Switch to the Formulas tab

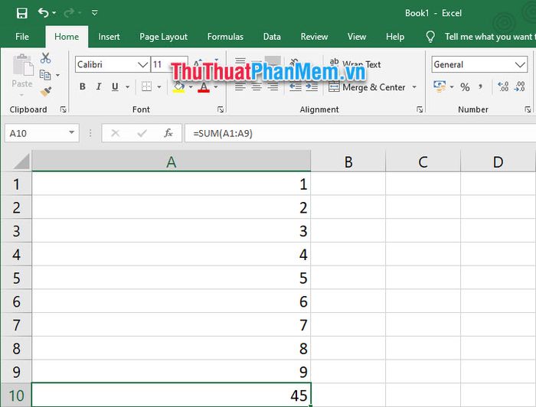[225, 37]
